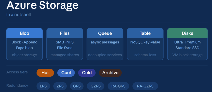Image resolution: width=212 pixels, height=92 pixels.
Task: Open the Files card header
Action: click(x=65, y=33)
